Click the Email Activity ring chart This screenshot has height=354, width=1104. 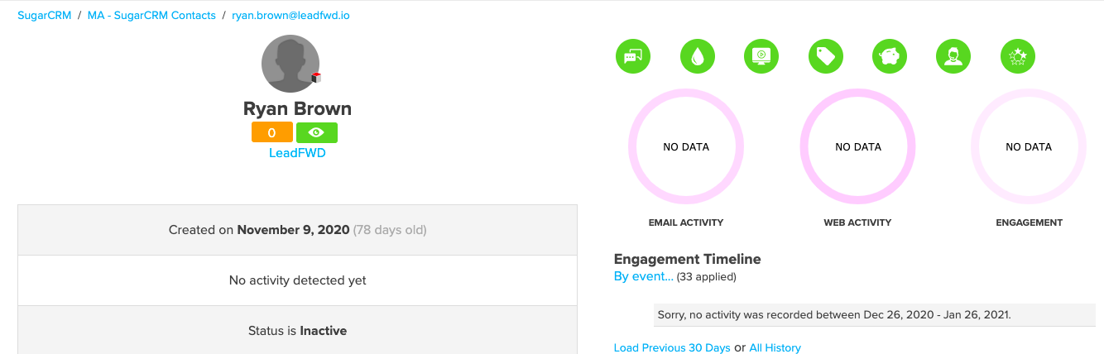686,147
